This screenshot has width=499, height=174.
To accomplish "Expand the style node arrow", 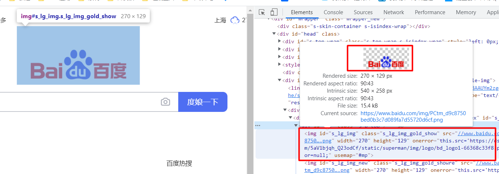I will pyautogui.click(x=280, y=65).
